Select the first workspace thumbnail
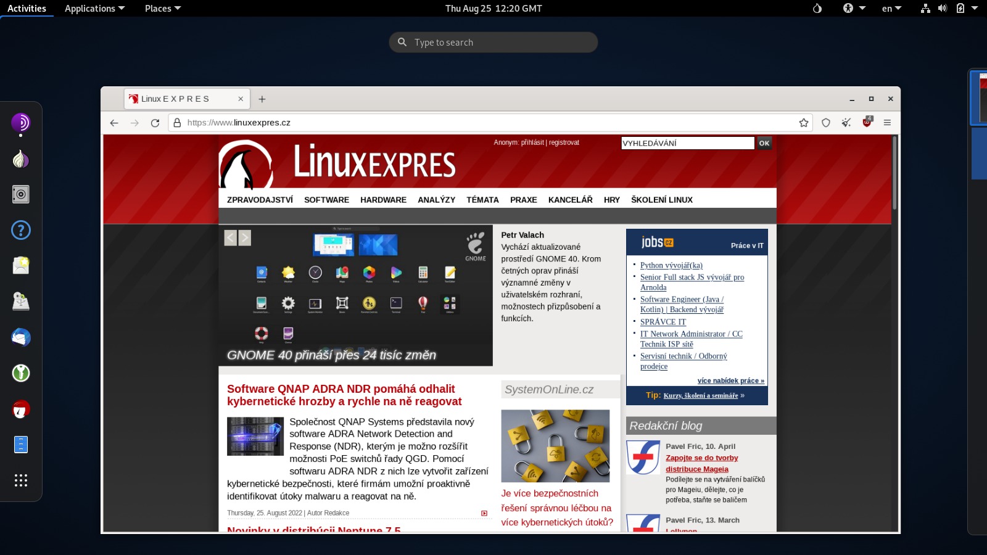Viewport: 987px width, 555px height. [x=979, y=97]
